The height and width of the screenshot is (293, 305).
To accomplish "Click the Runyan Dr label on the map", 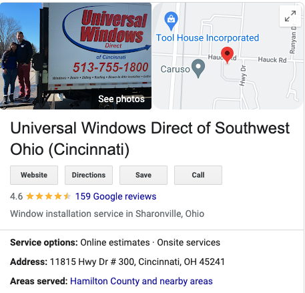I will (293, 39).
